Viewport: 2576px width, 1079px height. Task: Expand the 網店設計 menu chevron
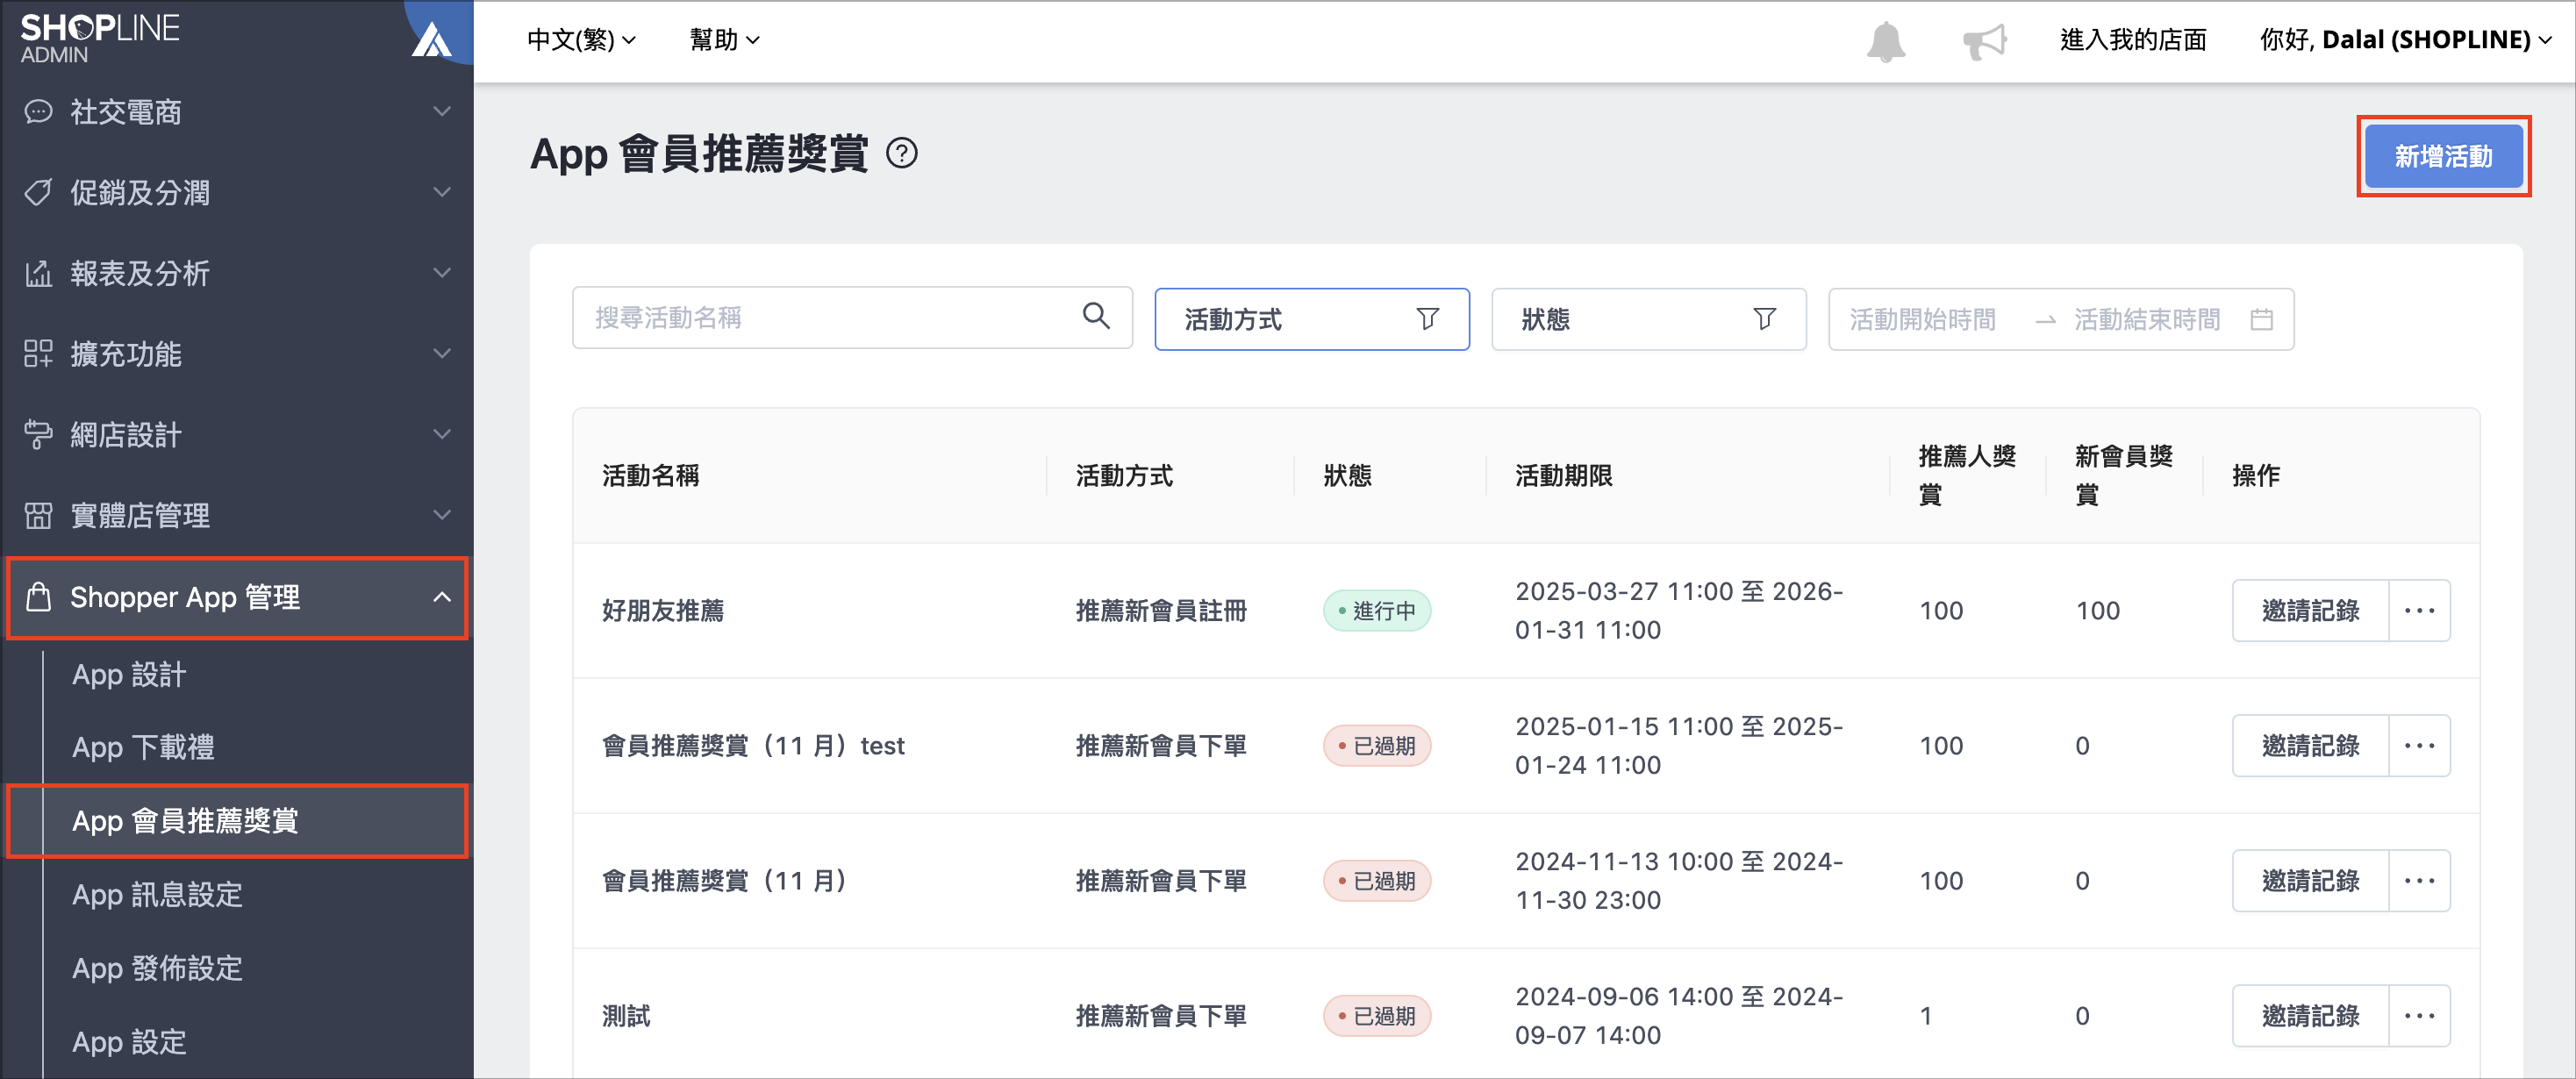click(441, 435)
